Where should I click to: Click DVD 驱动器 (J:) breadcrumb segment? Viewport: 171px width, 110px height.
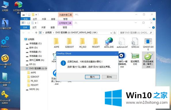(x=76, y=33)
